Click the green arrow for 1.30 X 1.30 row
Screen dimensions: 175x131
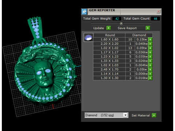click(150, 78)
